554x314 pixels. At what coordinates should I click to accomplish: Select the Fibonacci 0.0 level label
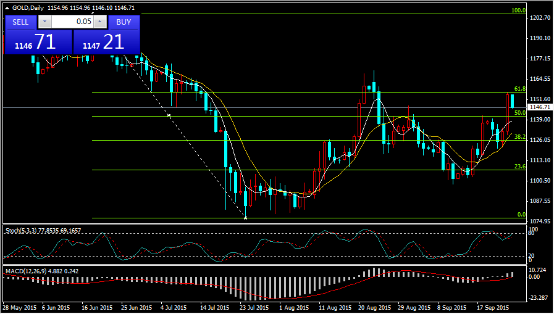click(x=521, y=215)
